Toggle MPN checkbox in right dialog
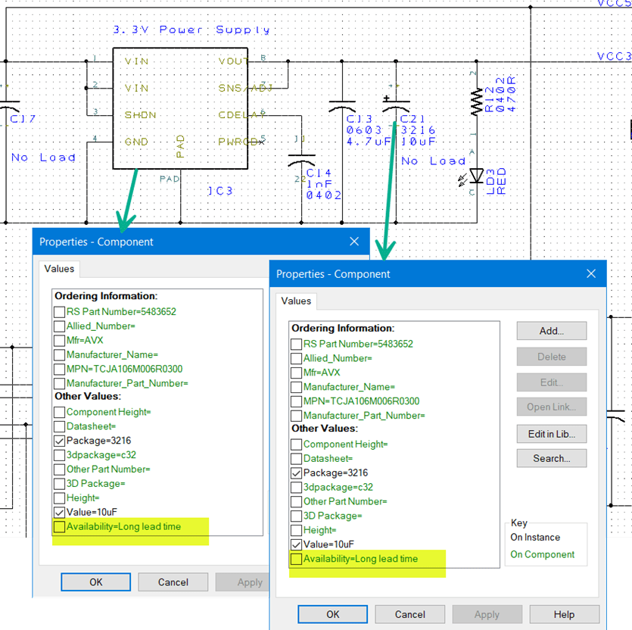The width and height of the screenshot is (632, 630). coord(296,401)
